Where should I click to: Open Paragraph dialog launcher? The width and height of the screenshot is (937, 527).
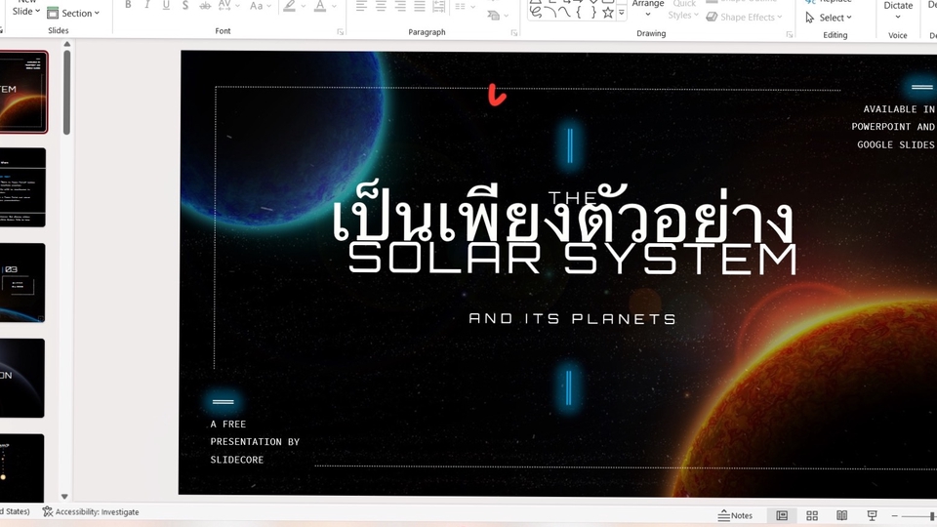pyautogui.click(x=514, y=33)
